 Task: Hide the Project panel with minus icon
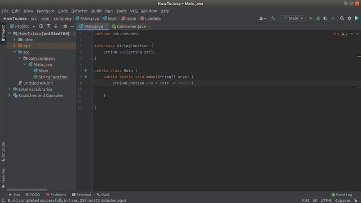[x=72, y=27]
